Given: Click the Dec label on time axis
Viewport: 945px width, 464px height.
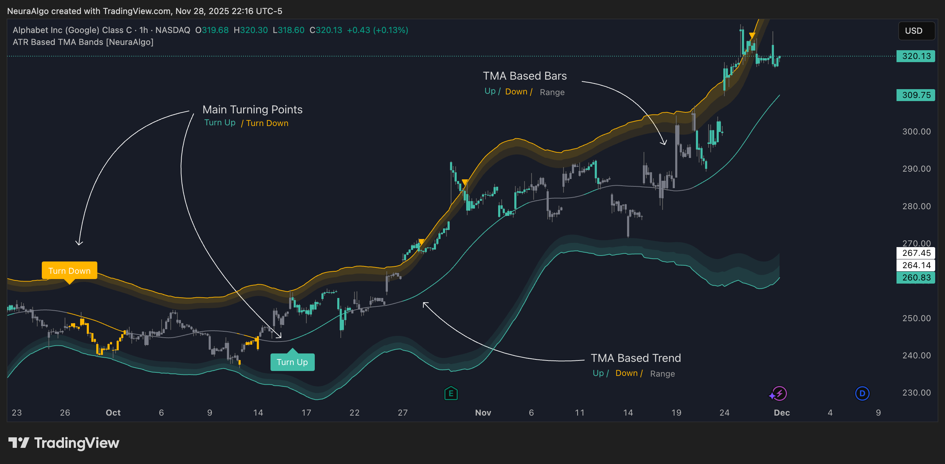Looking at the screenshot, I should (x=782, y=413).
